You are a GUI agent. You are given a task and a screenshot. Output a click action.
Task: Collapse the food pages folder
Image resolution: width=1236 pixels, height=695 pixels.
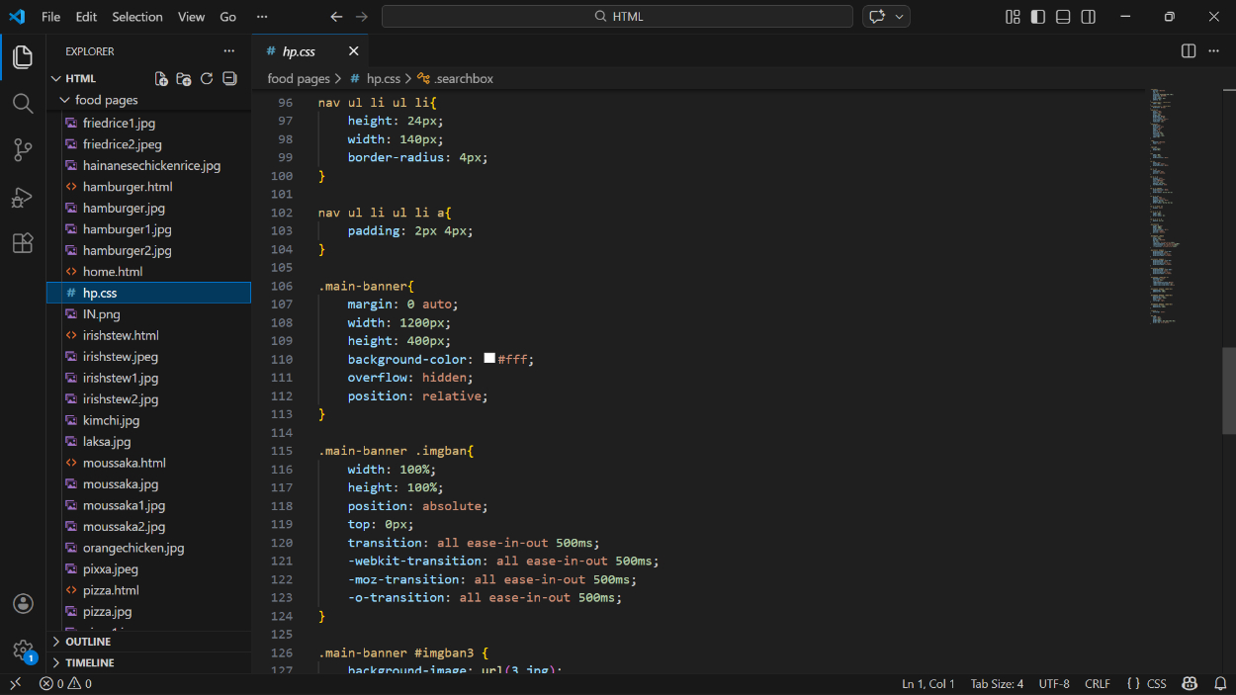coord(106,100)
